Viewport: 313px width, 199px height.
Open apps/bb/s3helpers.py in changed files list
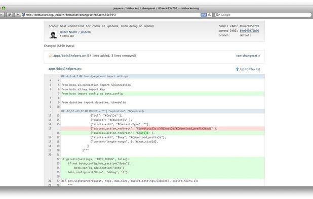(69, 56)
